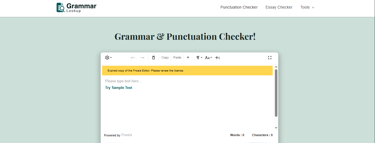This screenshot has height=143, width=375.
Task: Open the font size dropdown
Action: pyautogui.click(x=208, y=58)
